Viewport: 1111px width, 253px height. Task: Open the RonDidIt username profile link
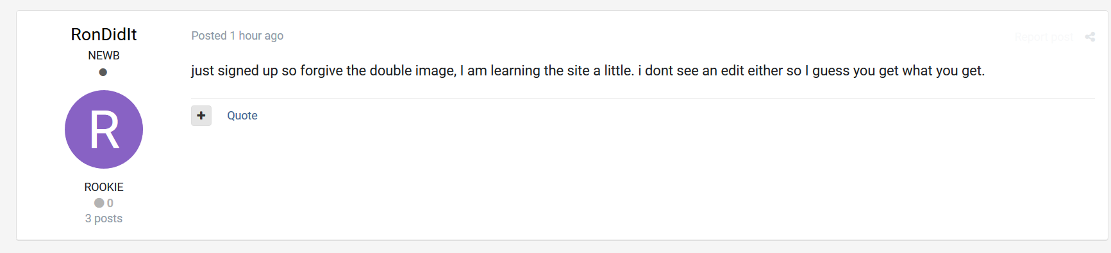click(x=104, y=34)
